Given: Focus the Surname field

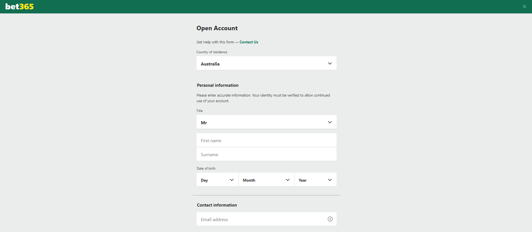Looking at the screenshot, I should click(267, 154).
